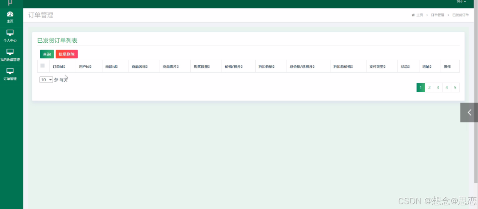Open the 963 user dropdown menu
The image size is (478, 209).
point(461,2)
